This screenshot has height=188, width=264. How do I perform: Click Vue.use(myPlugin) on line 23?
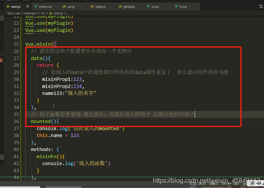[x=49, y=30]
